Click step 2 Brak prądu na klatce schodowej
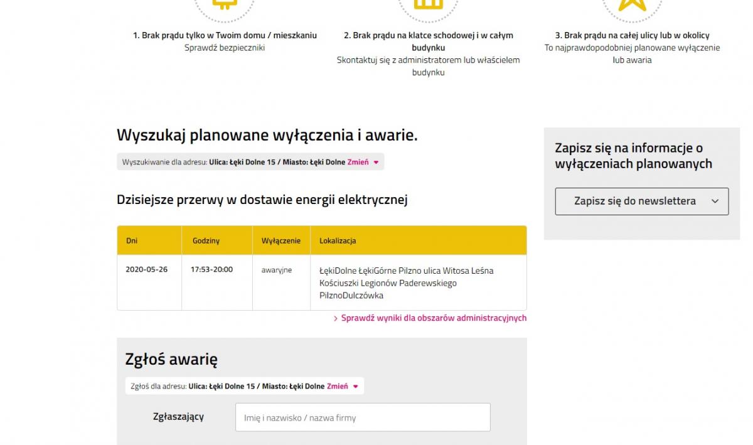753x445 pixels. click(429, 41)
